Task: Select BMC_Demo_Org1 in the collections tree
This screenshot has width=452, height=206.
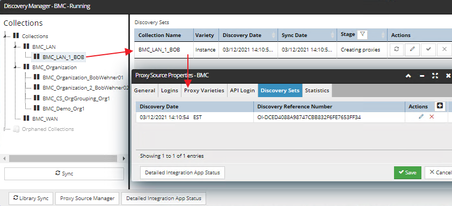Action: [x=63, y=108]
